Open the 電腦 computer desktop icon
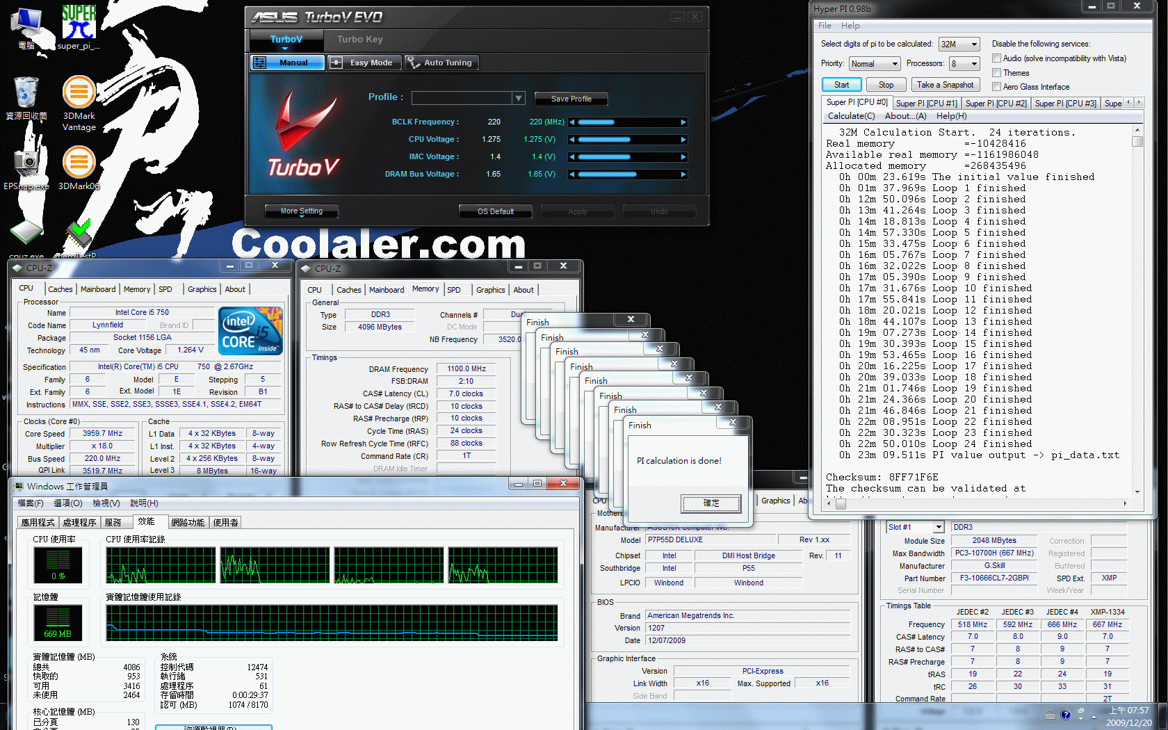1168x730 pixels. tap(26, 28)
